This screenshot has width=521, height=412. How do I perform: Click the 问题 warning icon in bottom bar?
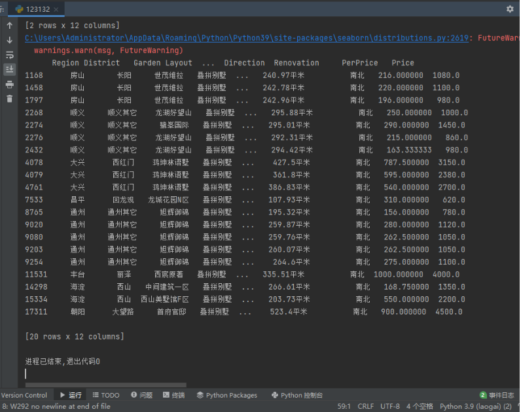click(134, 394)
